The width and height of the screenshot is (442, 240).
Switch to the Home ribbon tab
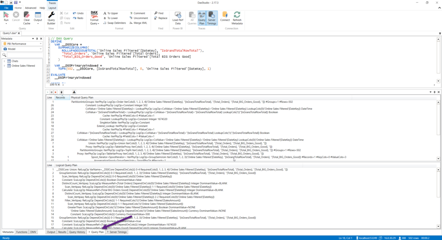pyautogui.click(x=18, y=8)
